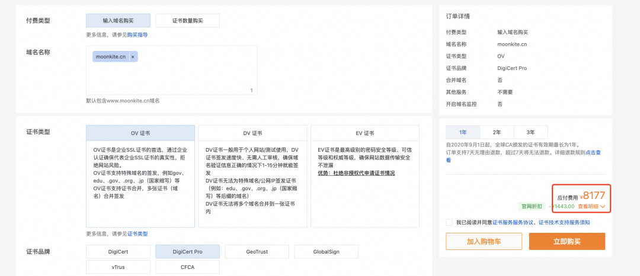Screen dimensions: 640x276
Task: Select the vTrus brand
Action: coord(118,267)
